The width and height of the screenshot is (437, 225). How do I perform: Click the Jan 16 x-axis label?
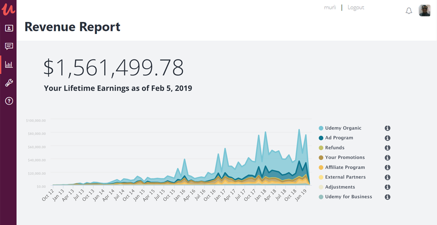(x=180, y=195)
